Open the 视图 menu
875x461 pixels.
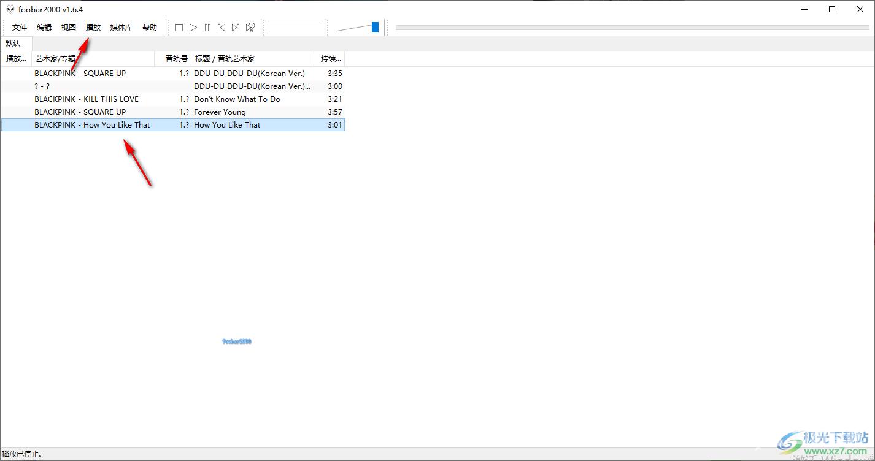pos(69,28)
